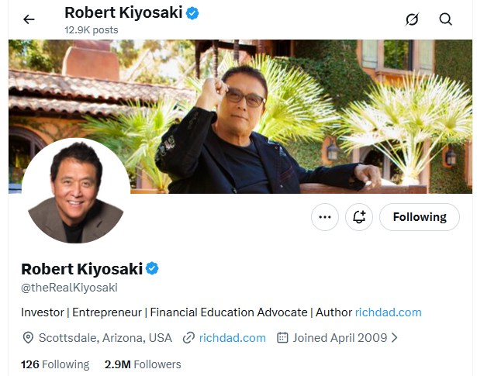Click the @theRealKiyosaki handle
The height and width of the screenshot is (376, 477).
(x=69, y=288)
